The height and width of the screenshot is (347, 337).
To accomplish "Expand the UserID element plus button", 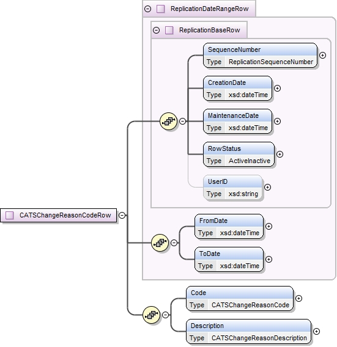I will click(267, 187).
